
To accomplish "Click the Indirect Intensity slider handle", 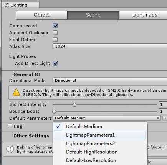I will tap(74, 105).
